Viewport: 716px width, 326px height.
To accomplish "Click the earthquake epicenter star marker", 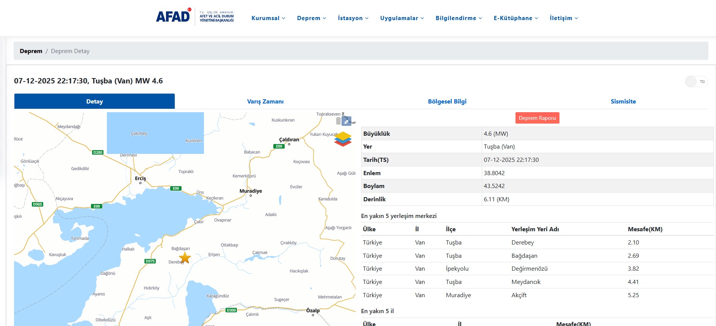I will 185,258.
